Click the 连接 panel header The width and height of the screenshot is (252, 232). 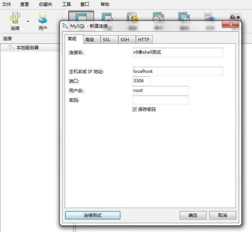click(x=7, y=39)
